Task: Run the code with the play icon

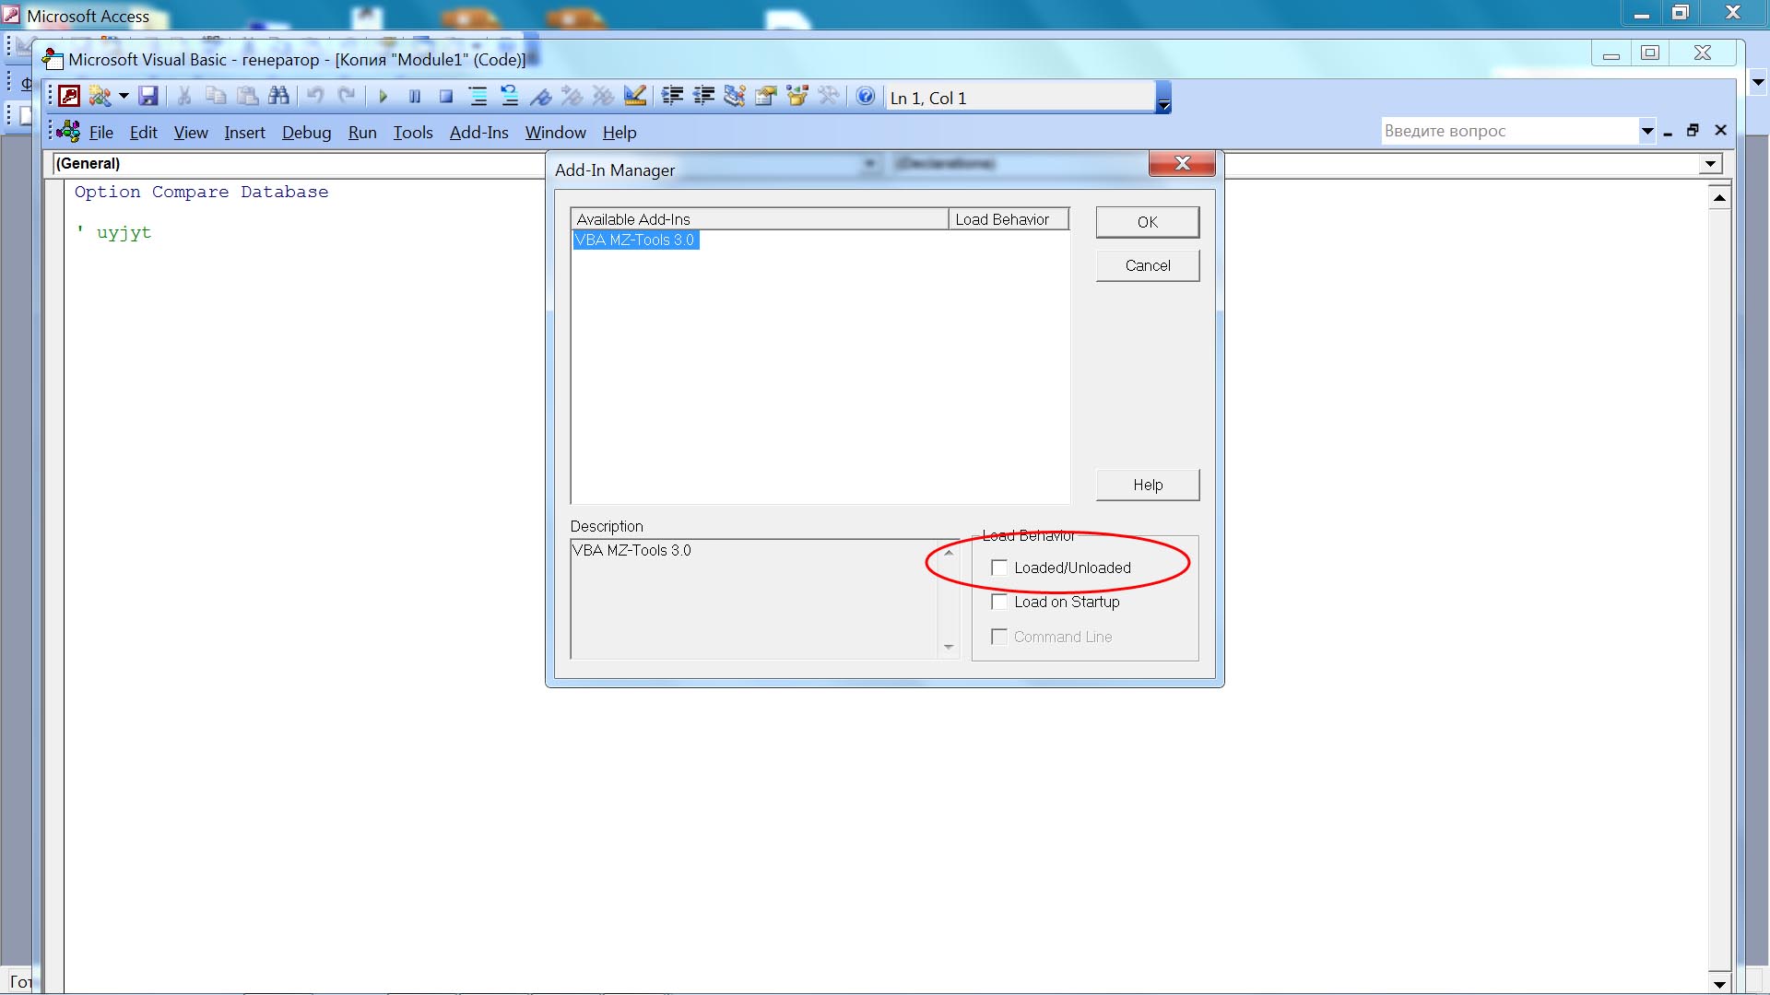Action: click(383, 96)
